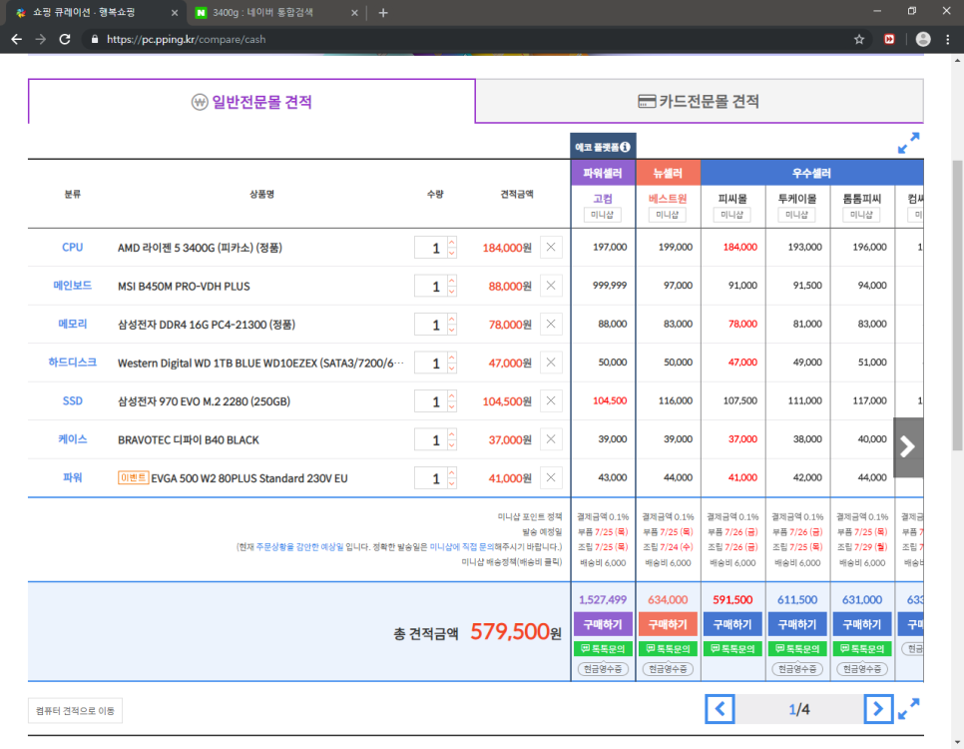The image size is (964, 749).
Task: Click 현금영수증 under the 투케이몰 column
Action: coord(797,669)
